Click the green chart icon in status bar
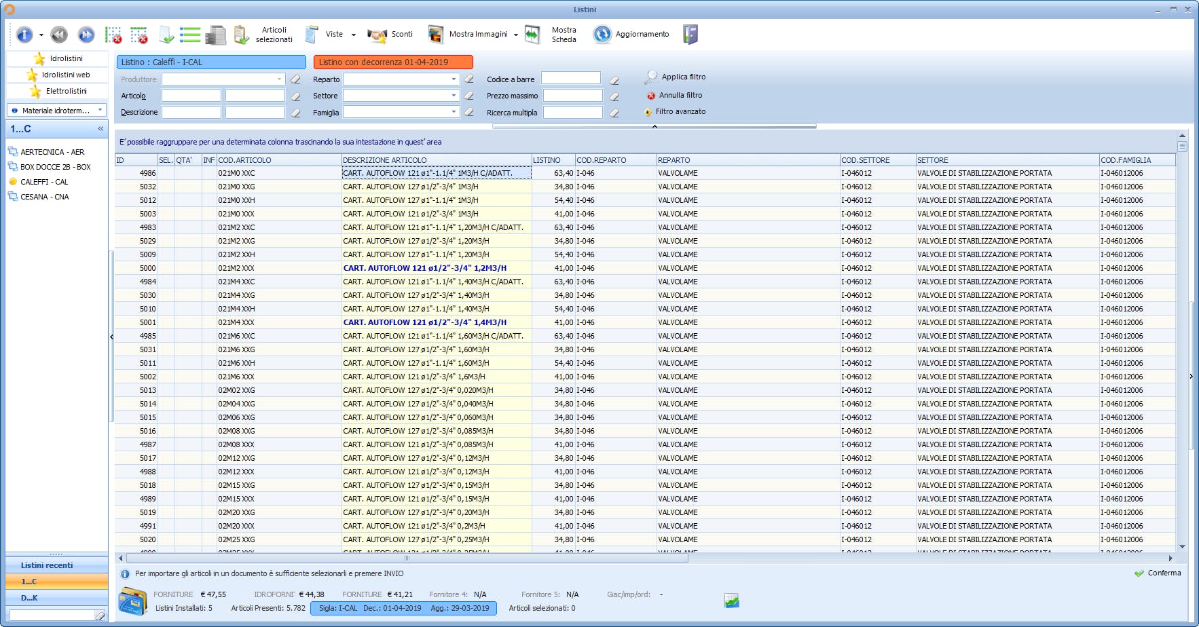This screenshot has height=627, width=1199. click(731, 601)
